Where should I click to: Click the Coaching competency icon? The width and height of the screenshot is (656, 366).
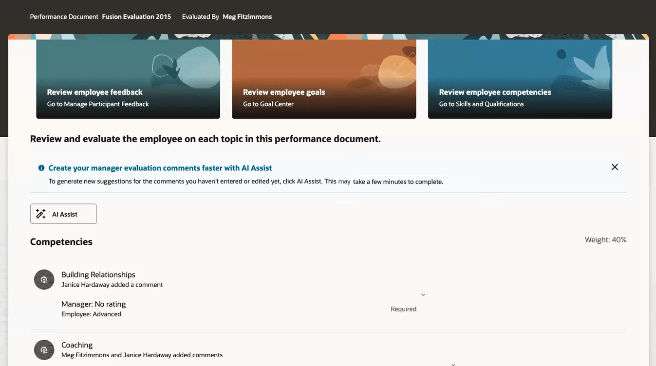point(44,350)
